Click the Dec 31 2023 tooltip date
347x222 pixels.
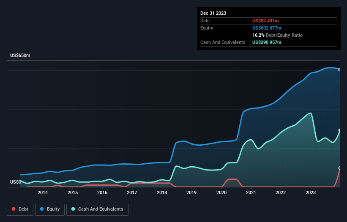tap(213, 13)
